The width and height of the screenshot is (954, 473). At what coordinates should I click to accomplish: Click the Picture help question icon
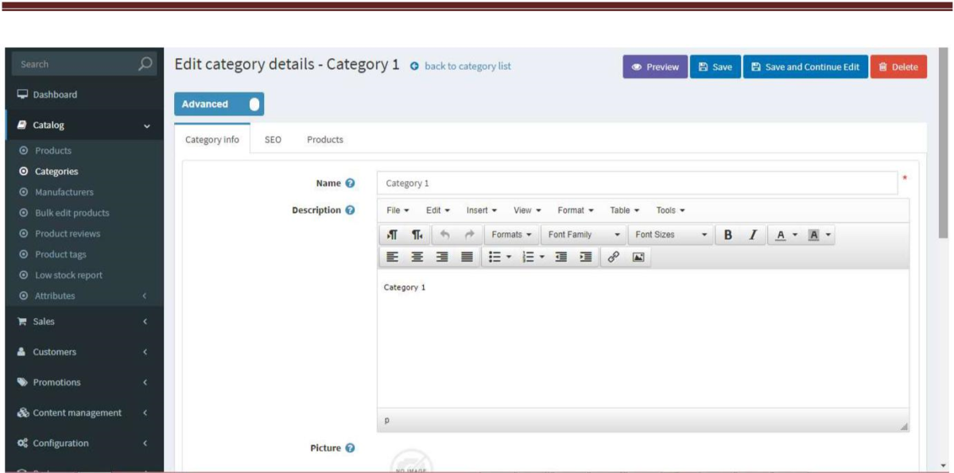[x=350, y=448]
